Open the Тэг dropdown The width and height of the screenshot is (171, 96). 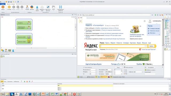tap(96, 74)
